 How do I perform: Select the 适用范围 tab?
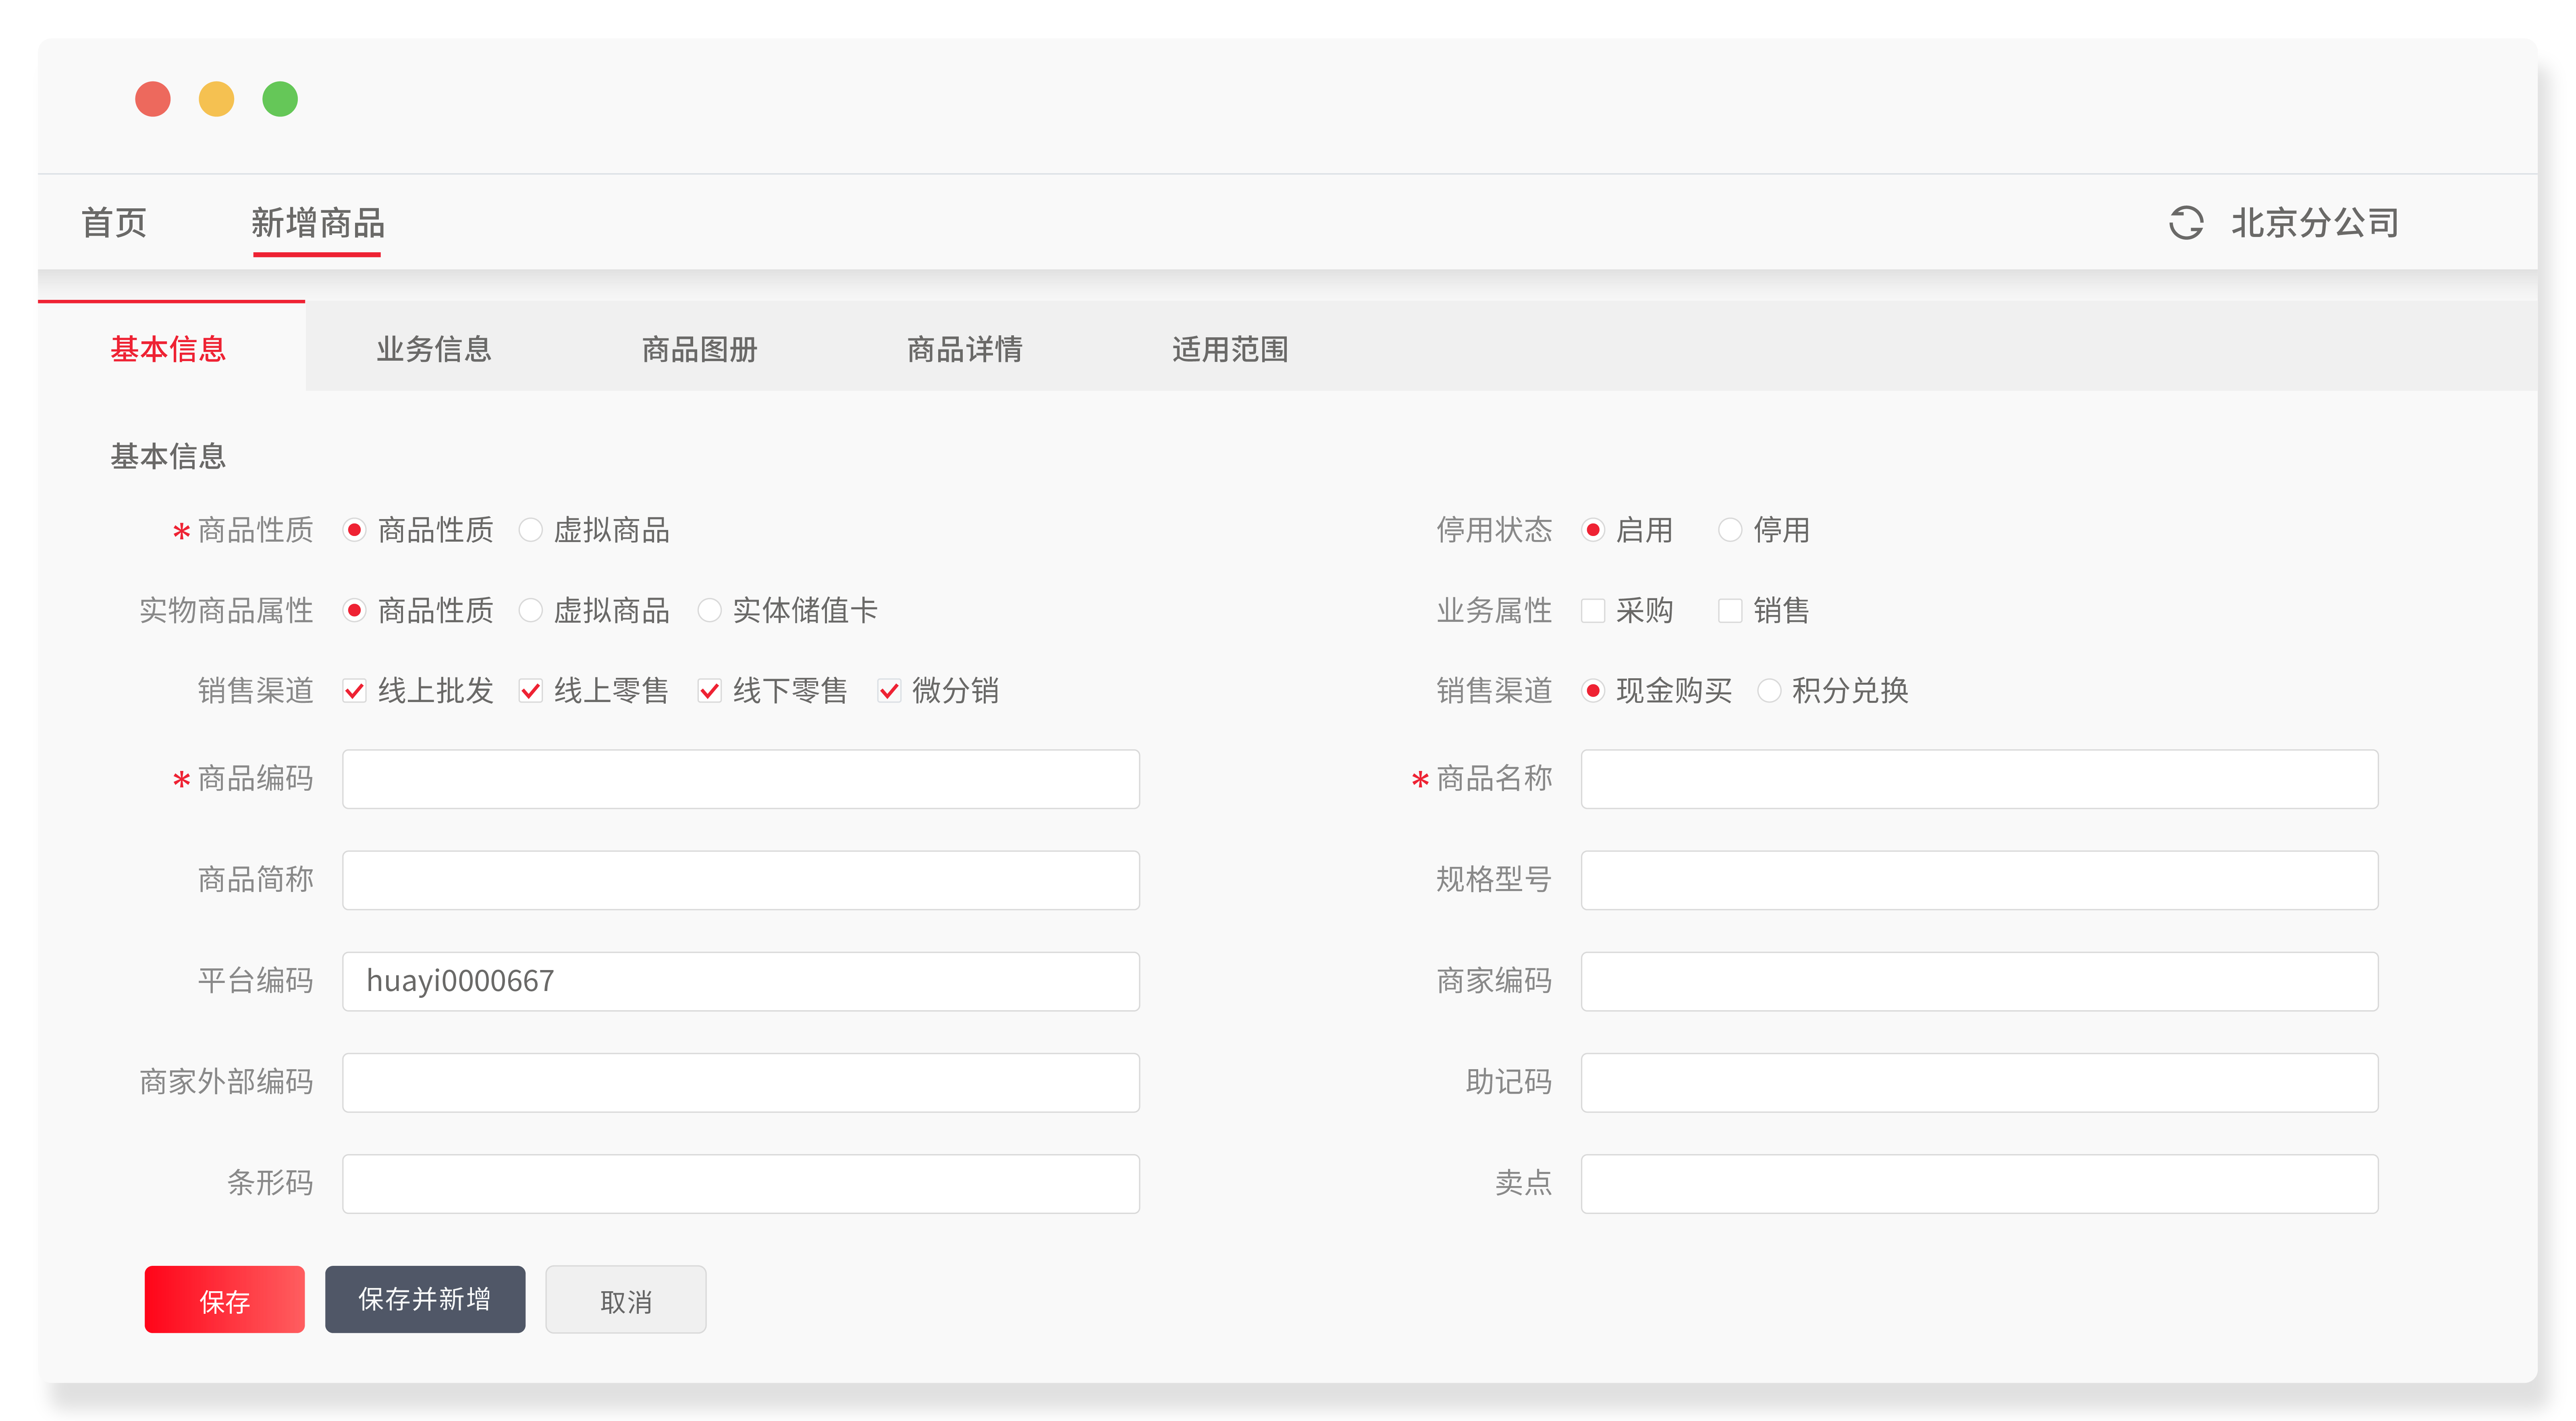[1230, 349]
